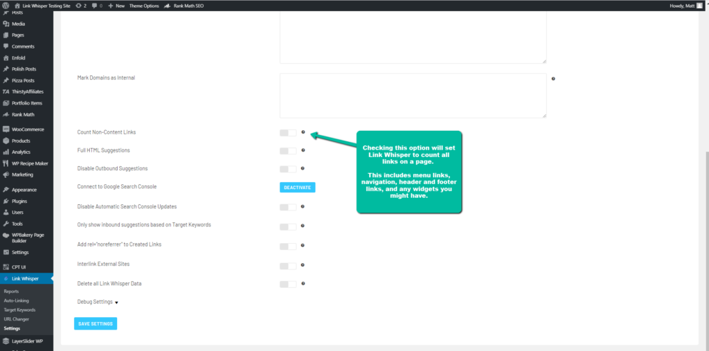Image resolution: width=709 pixels, height=351 pixels.
Task: Click help icon beside Full HTML Suggestions
Action: pyautogui.click(x=303, y=150)
